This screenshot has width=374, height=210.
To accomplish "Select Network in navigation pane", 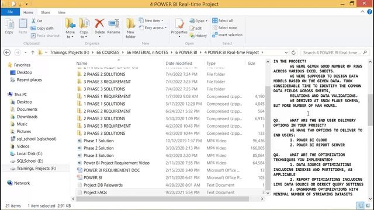I will coord(22,183).
